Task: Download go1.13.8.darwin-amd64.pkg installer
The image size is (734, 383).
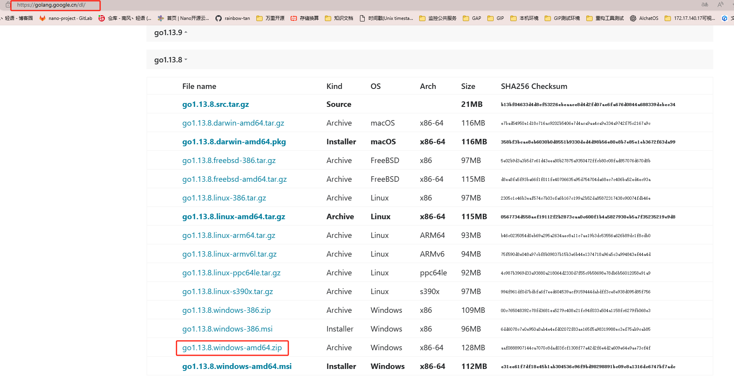Action: pyautogui.click(x=234, y=142)
